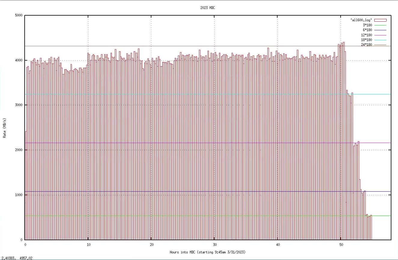Click the y-axis tick label 4000
The image size is (398, 260).
[19, 60]
